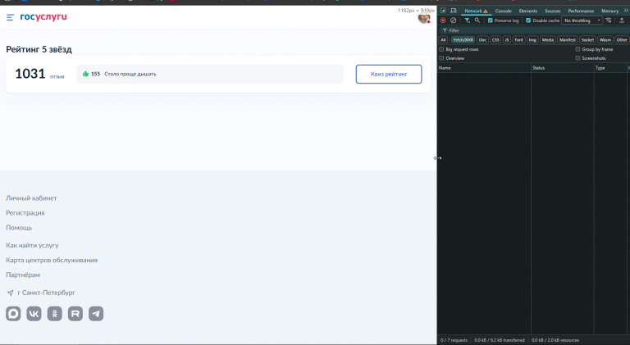Switch to the Console tab
The width and height of the screenshot is (630, 345).
pyautogui.click(x=503, y=11)
